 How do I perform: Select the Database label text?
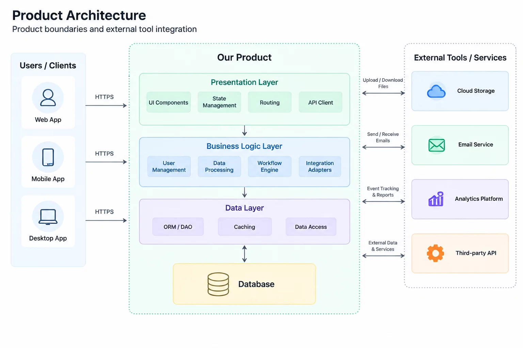point(256,284)
